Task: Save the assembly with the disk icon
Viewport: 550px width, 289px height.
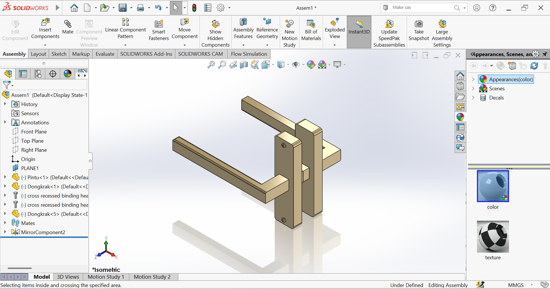Action: click(x=123, y=8)
